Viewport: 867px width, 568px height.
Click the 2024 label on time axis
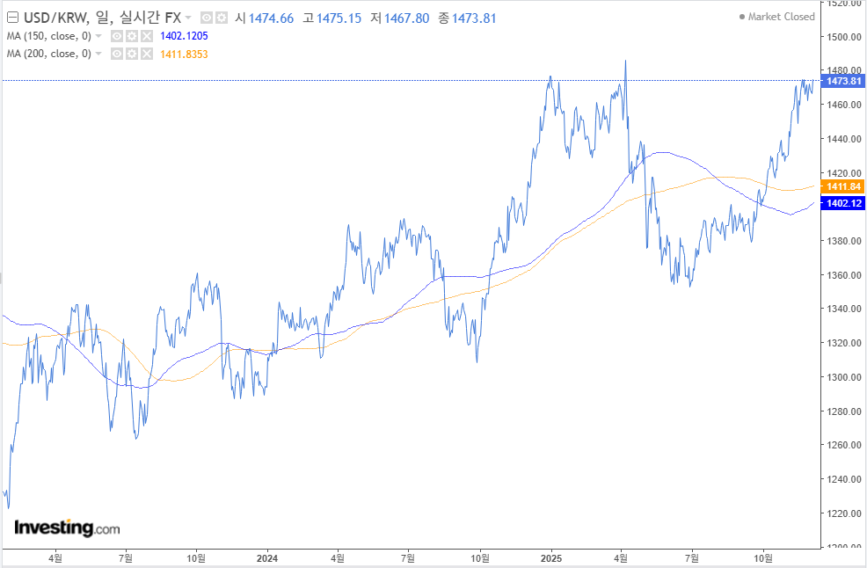[x=267, y=558]
